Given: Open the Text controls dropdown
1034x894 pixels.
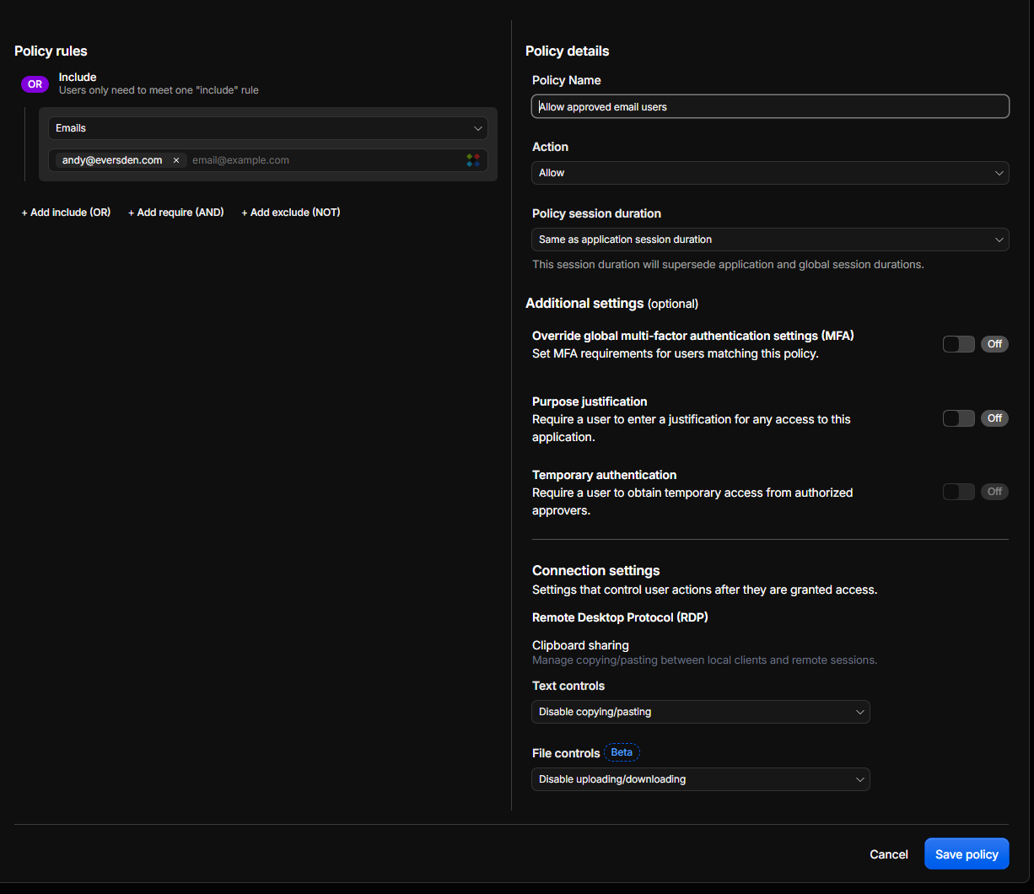Looking at the screenshot, I should click(700, 712).
